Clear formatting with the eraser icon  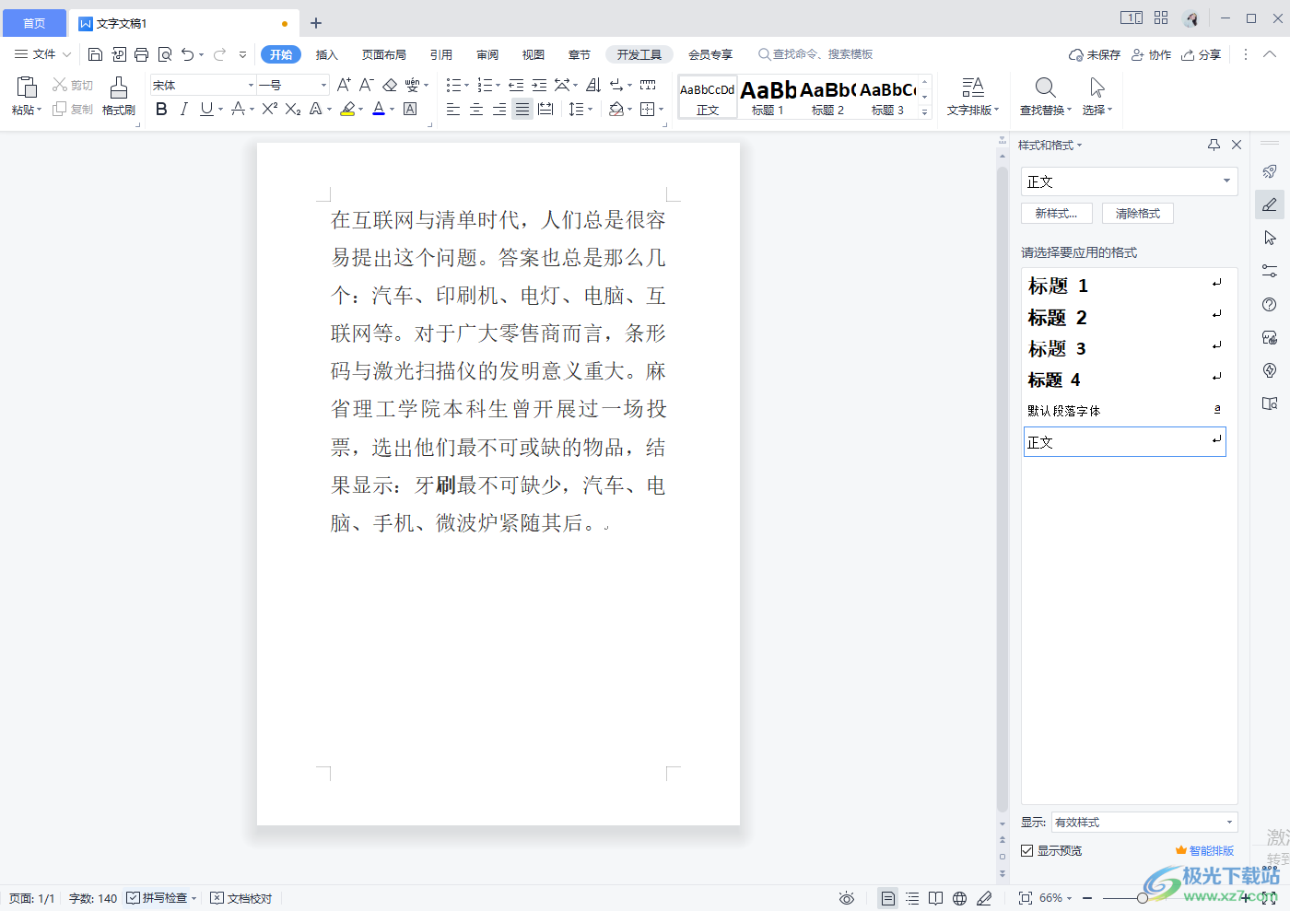[x=390, y=85]
